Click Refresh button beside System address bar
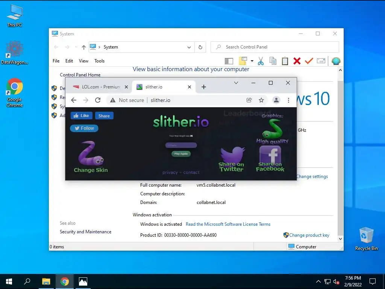Viewport: 385px width, 289px height. [200, 47]
